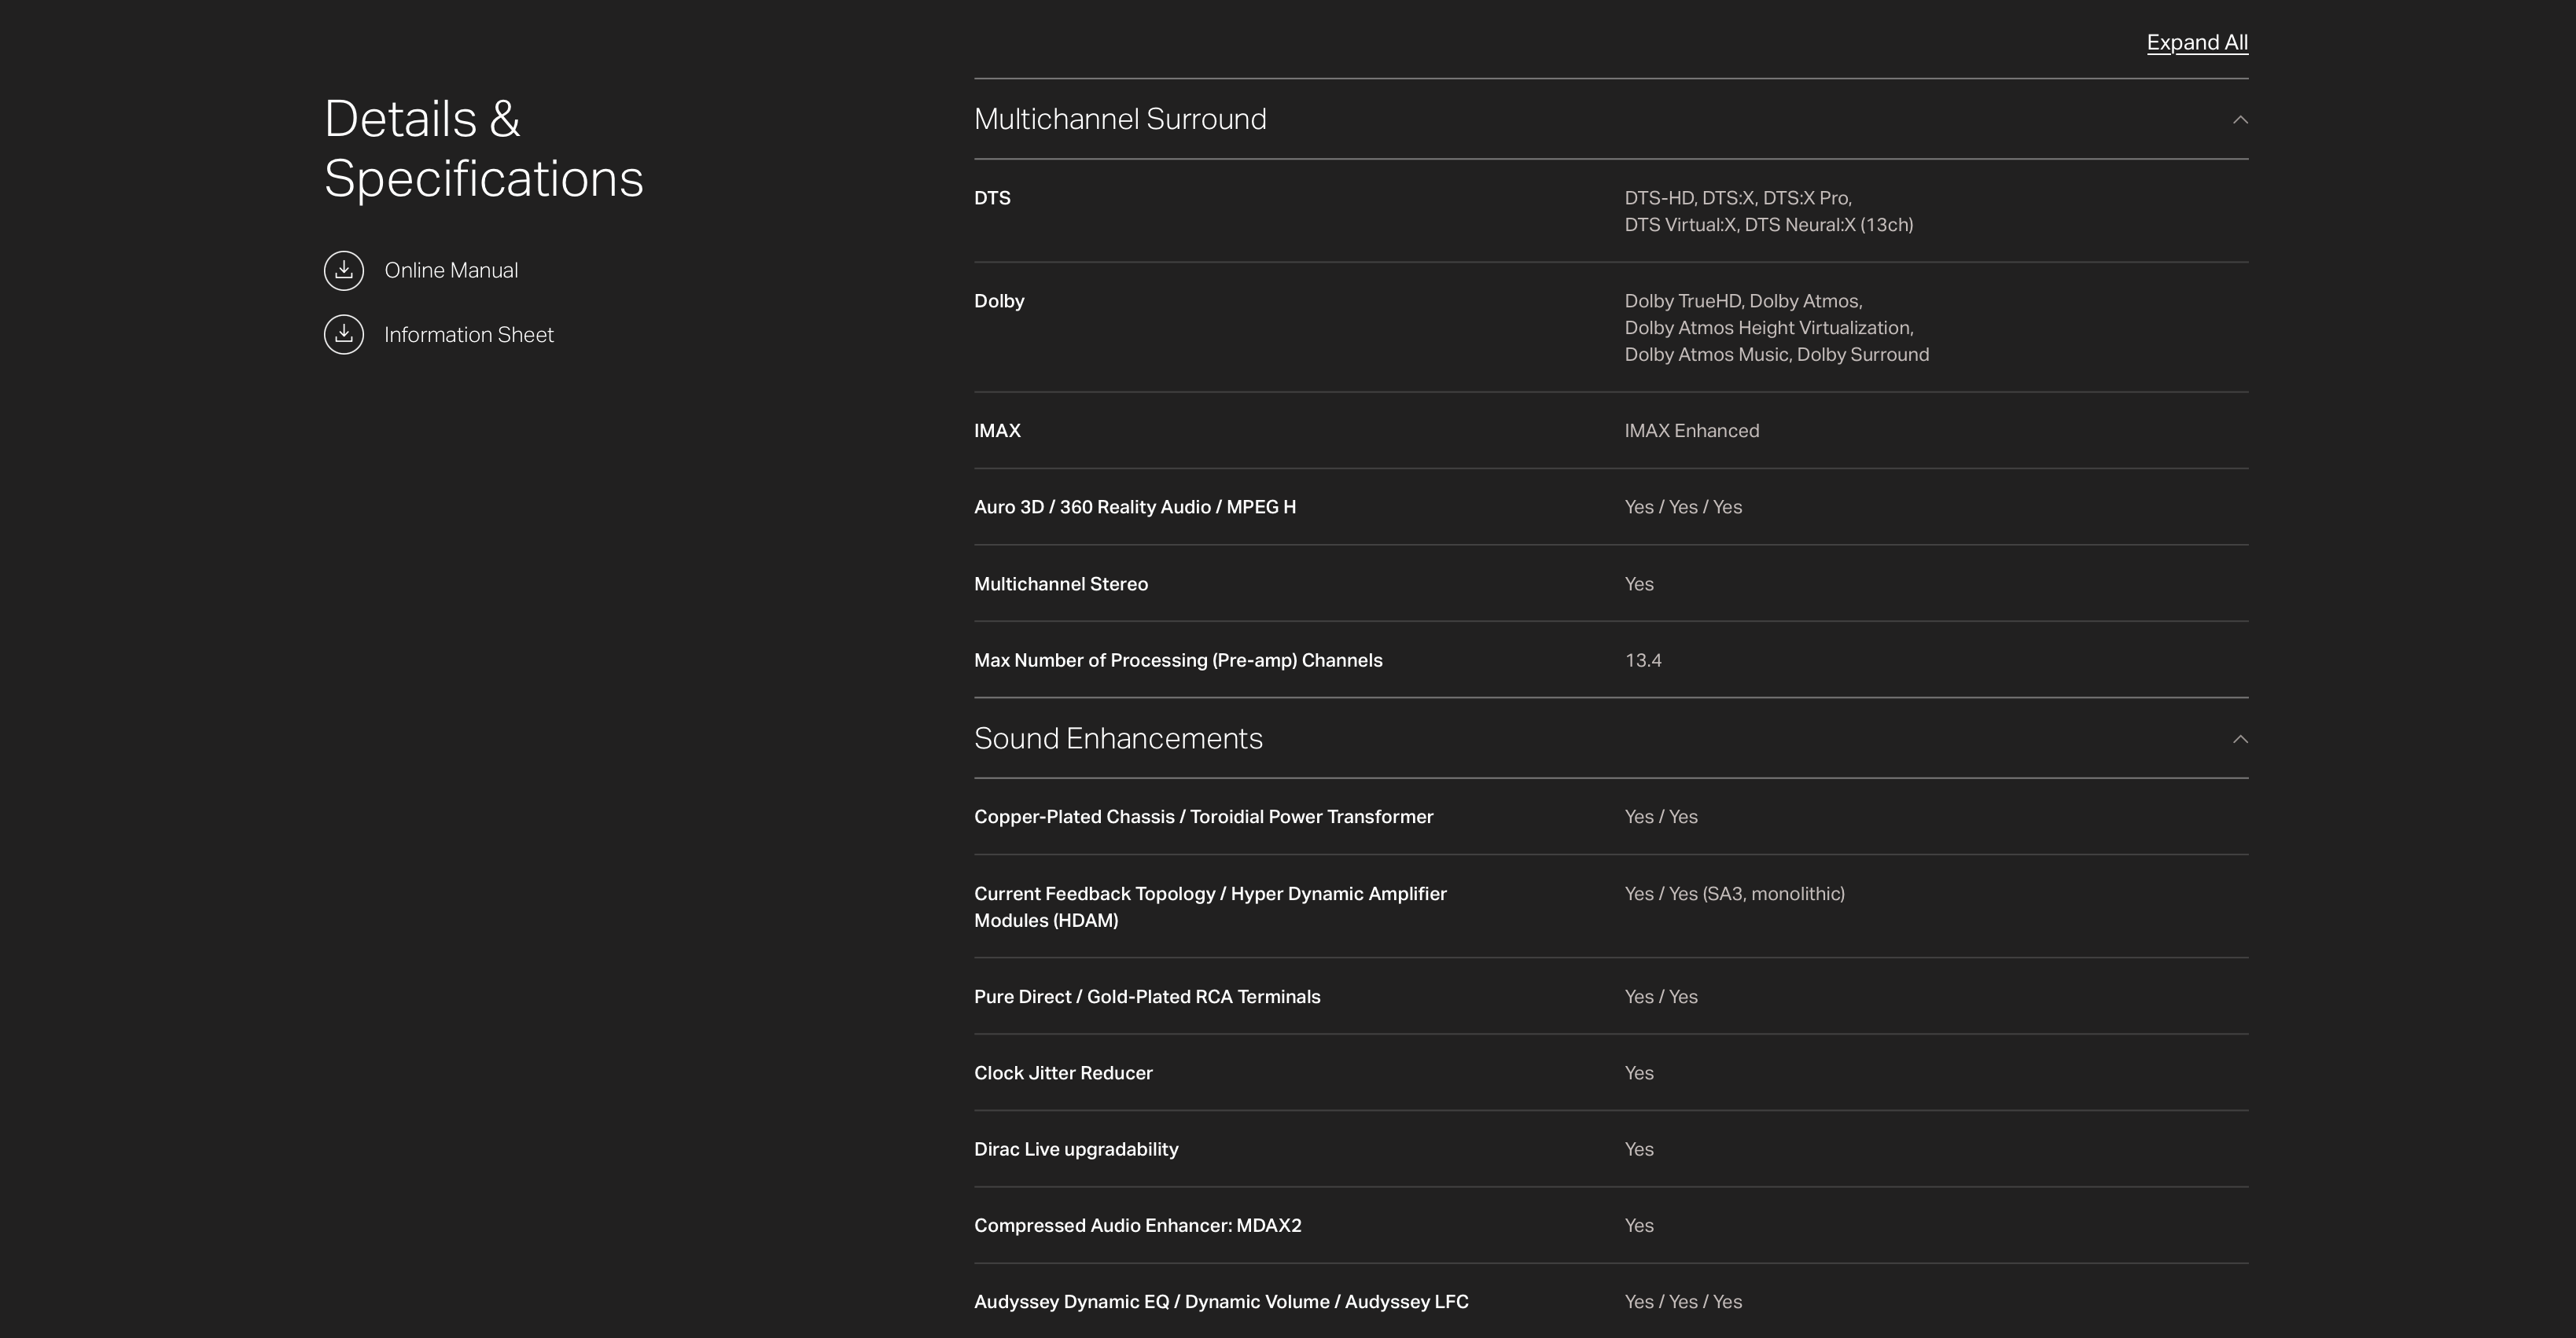Select the DTS formats value text

point(1768,211)
